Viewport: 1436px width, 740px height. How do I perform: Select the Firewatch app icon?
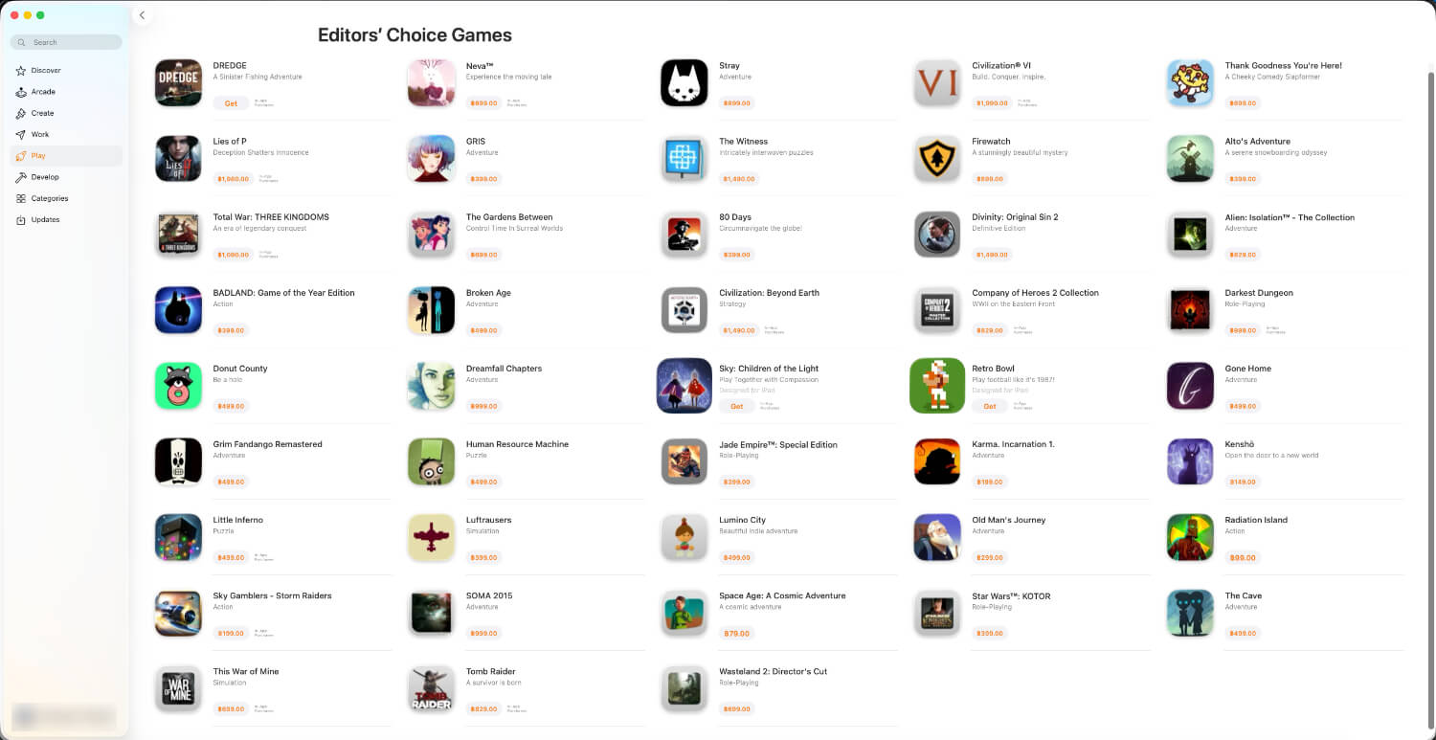937,159
